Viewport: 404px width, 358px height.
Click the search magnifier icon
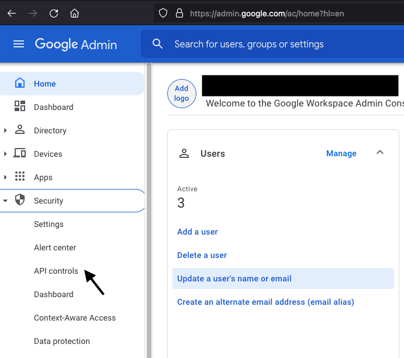(157, 44)
